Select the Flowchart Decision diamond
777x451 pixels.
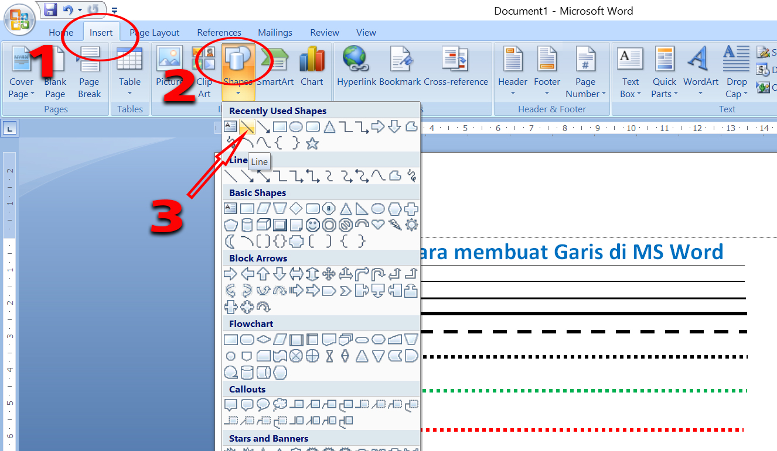264,339
